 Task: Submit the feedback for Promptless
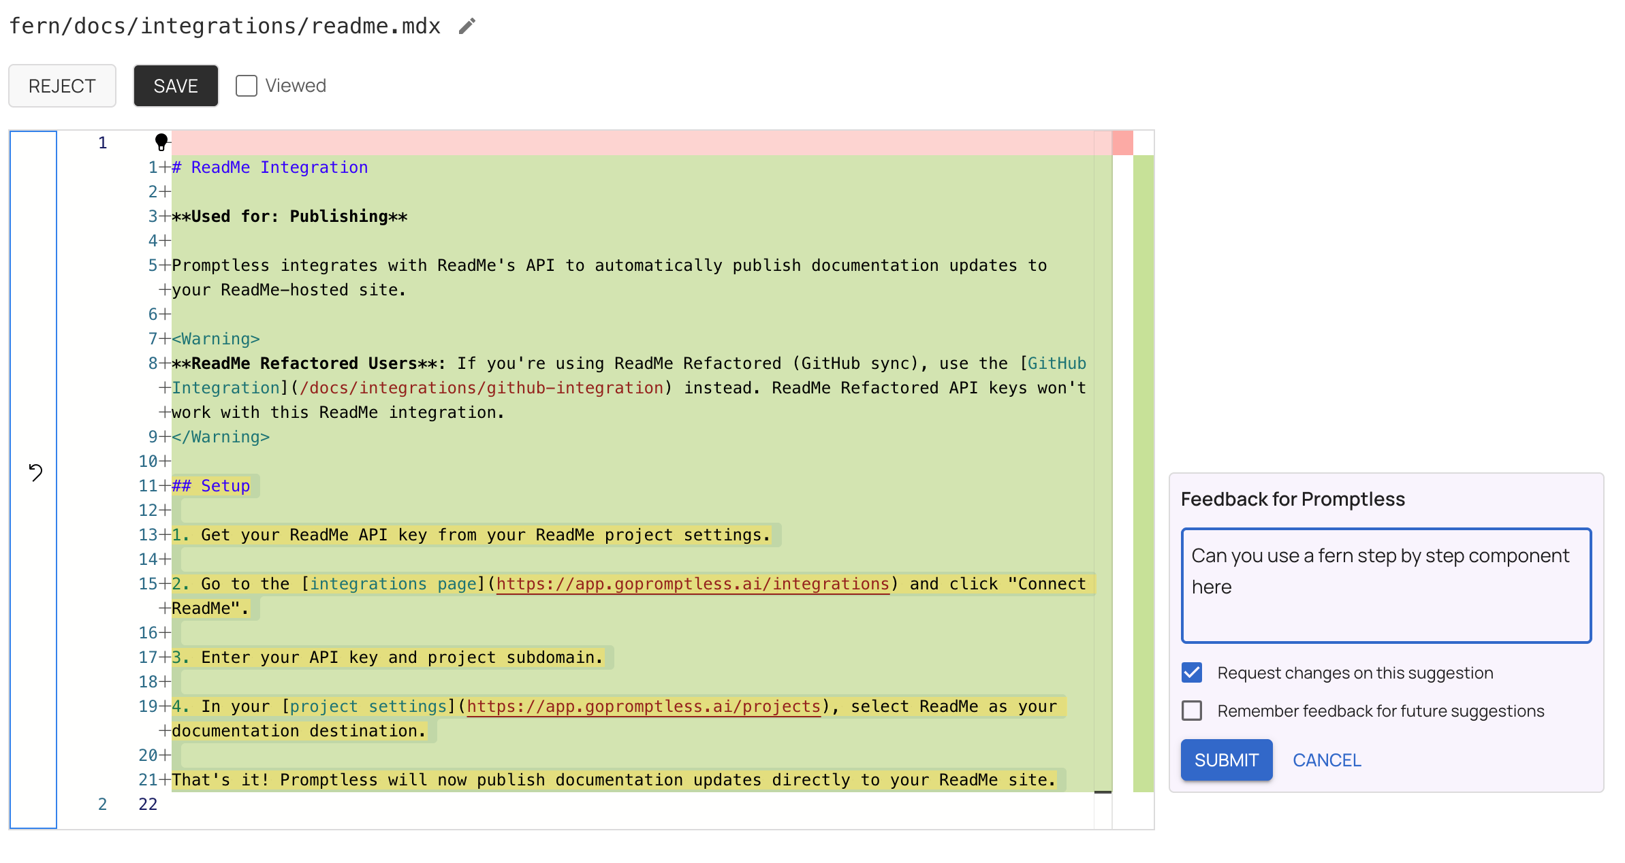tap(1226, 760)
